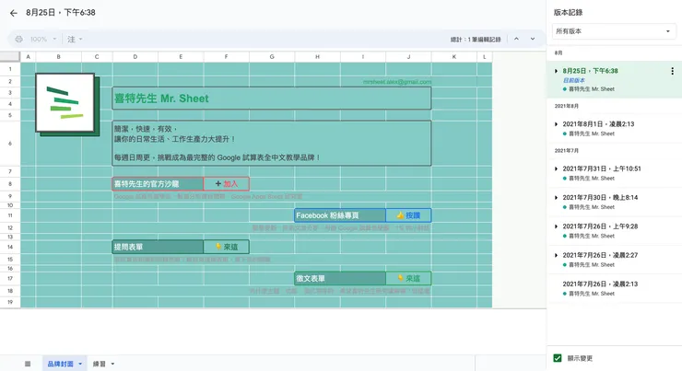Select row 11 header
Screen dimensions: 682x371
pos(10,215)
